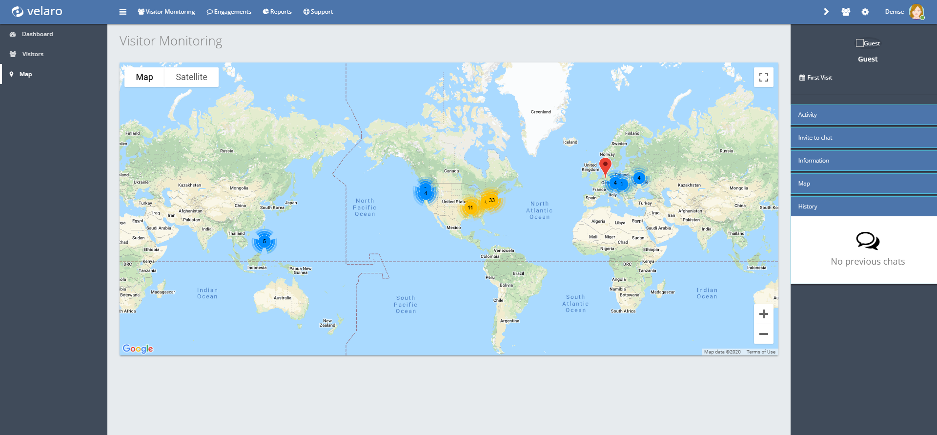Open Engagements menu
This screenshot has width=937, height=435.
click(x=229, y=12)
